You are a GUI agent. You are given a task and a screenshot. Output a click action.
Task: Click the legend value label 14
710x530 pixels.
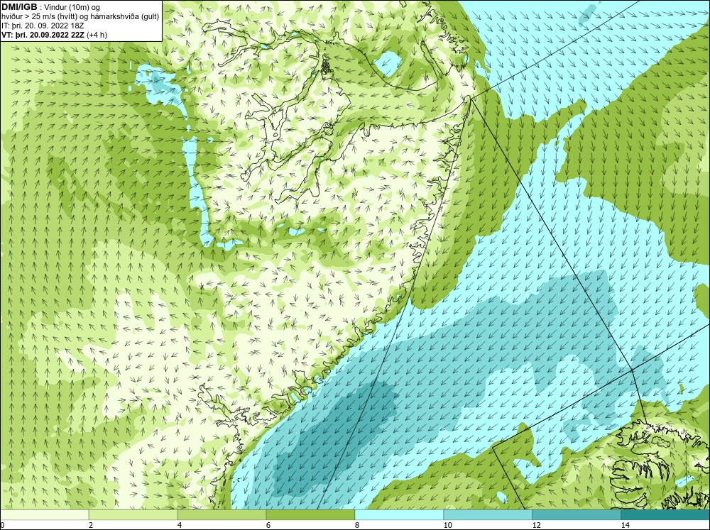pyautogui.click(x=626, y=525)
